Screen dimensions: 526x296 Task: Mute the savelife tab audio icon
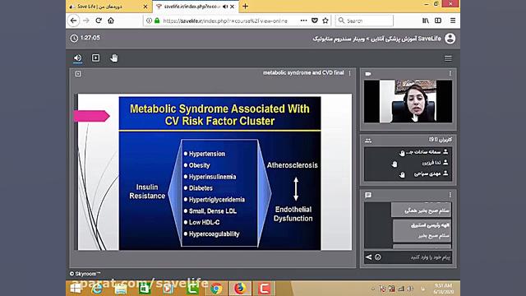225,7
